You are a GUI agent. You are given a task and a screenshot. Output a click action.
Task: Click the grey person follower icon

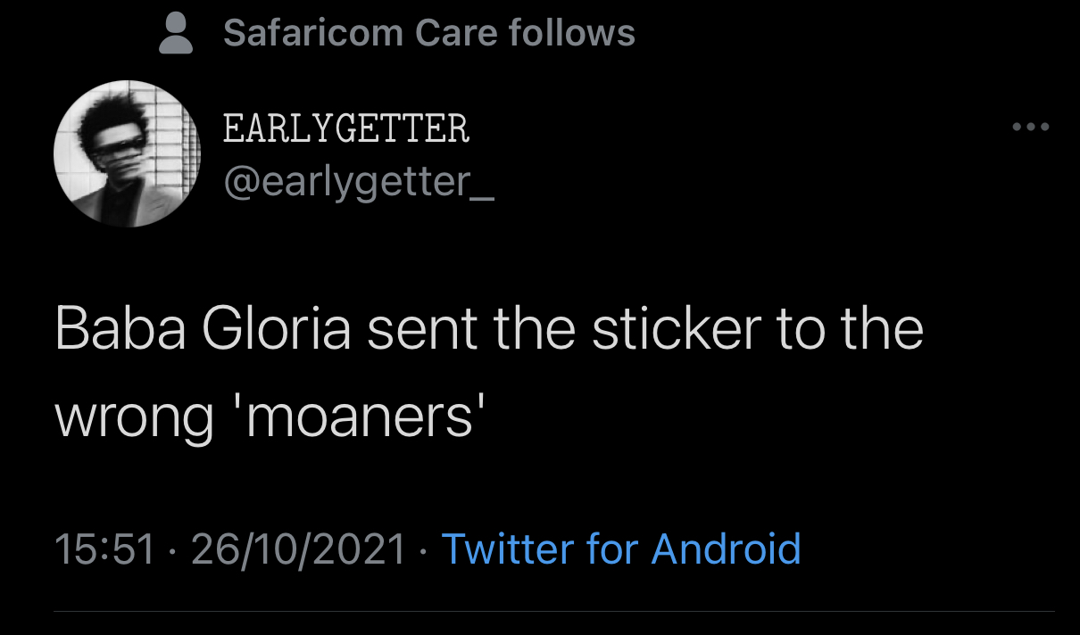tap(177, 34)
